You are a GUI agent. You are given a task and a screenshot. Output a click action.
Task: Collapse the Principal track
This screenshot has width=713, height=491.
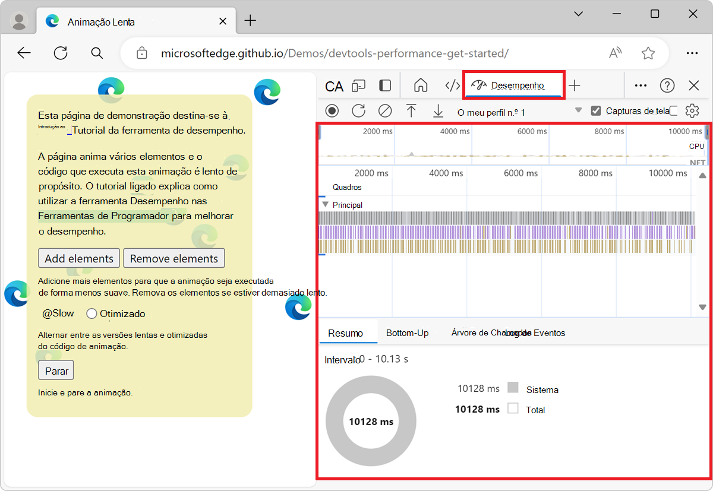(325, 204)
